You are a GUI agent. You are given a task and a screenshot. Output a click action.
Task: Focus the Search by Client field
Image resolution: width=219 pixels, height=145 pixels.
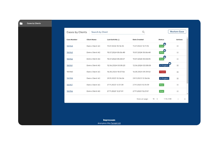115,32
